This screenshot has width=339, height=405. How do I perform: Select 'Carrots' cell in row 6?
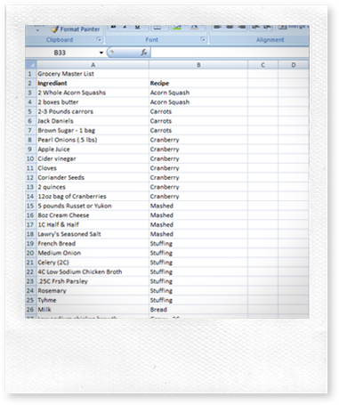(198, 121)
